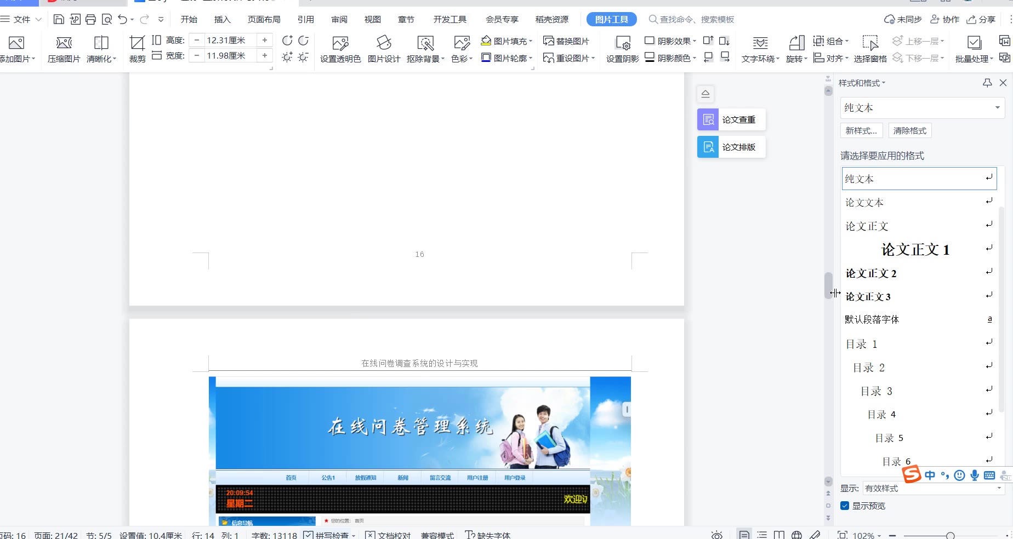This screenshot has width=1013, height=539.
Task: Switch to outline view icon in status bar
Action: [x=762, y=535]
